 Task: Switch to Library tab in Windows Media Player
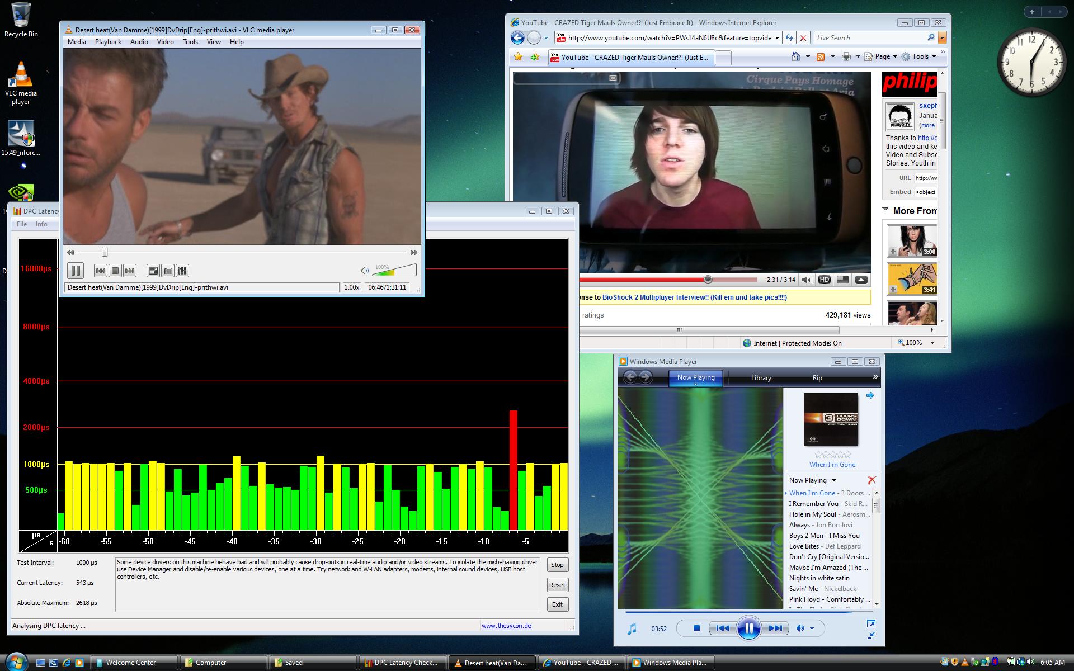pos(761,378)
